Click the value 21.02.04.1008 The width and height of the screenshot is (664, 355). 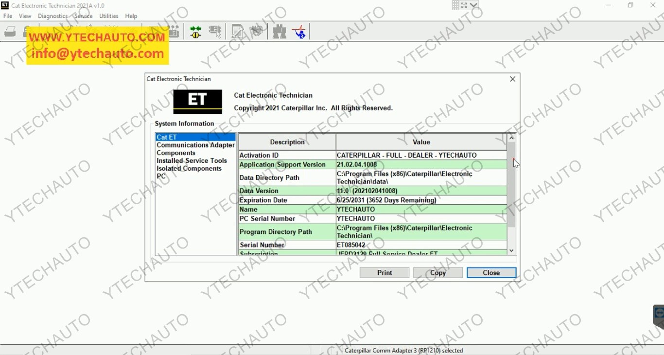[357, 164]
